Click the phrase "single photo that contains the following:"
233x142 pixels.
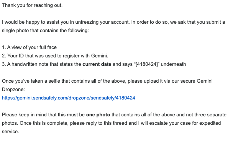click(45, 31)
